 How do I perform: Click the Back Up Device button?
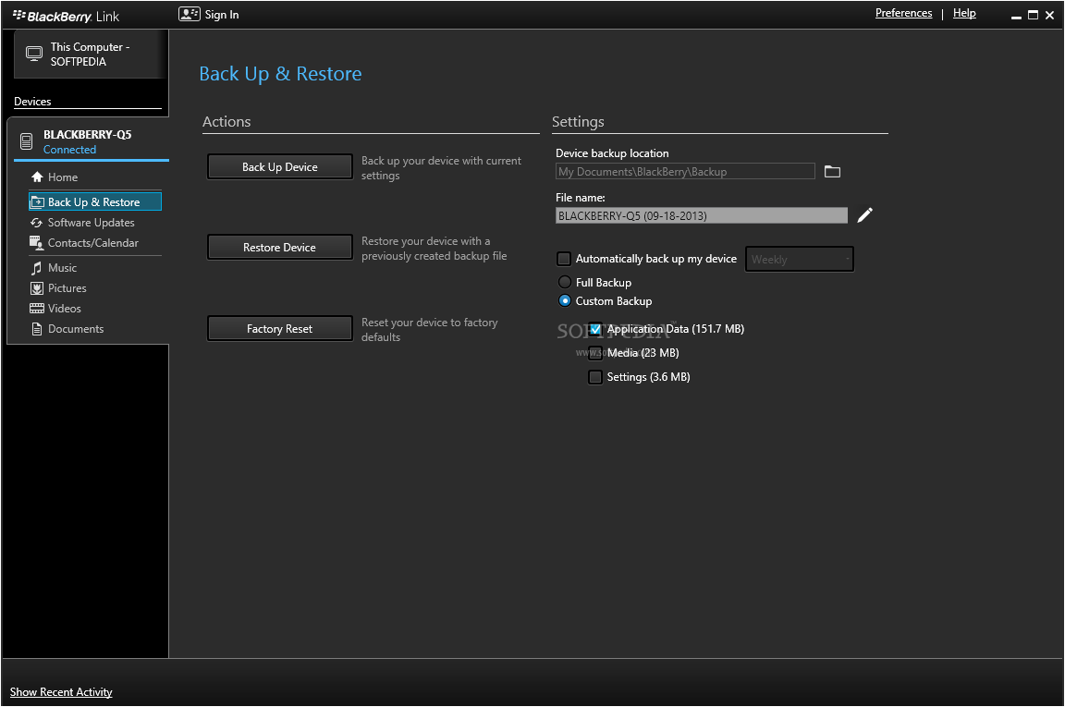click(x=280, y=167)
